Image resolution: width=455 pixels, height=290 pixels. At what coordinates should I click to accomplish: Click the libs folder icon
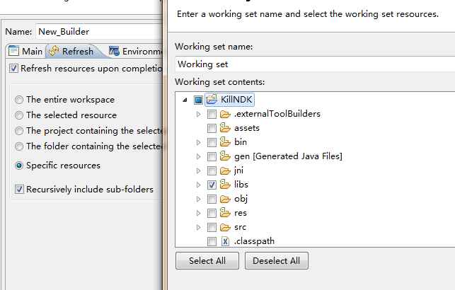226,185
